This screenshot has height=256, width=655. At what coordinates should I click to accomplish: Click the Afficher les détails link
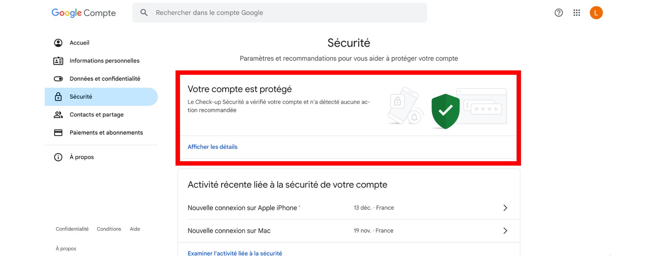tap(212, 147)
